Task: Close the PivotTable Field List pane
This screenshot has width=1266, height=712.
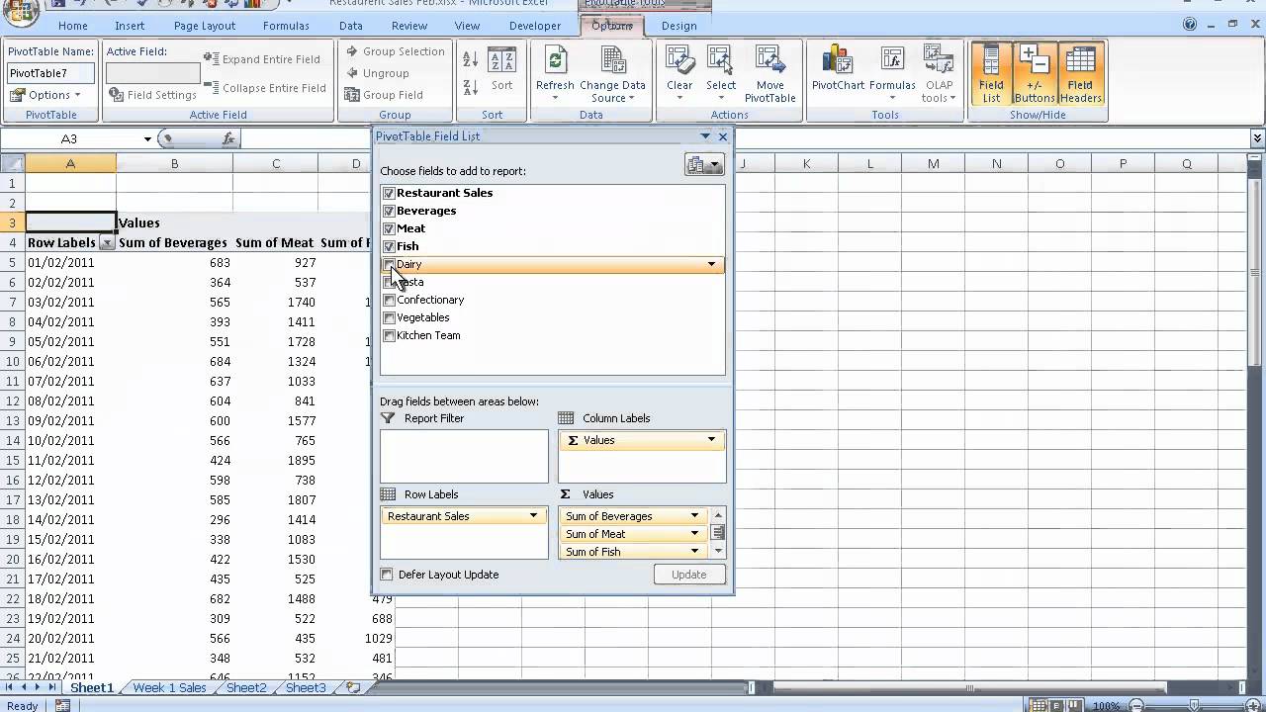Action: pos(723,136)
